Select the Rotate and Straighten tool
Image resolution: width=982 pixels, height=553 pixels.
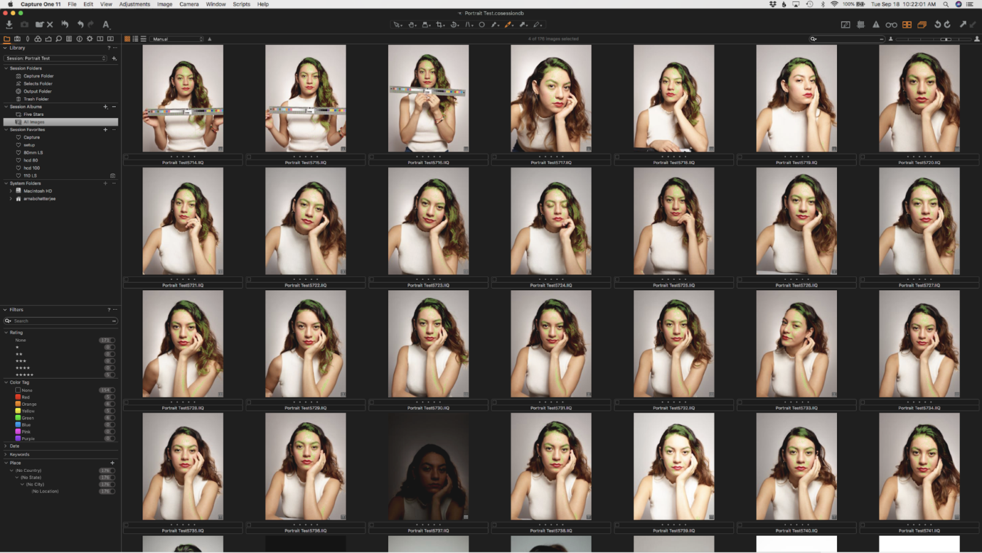(454, 25)
